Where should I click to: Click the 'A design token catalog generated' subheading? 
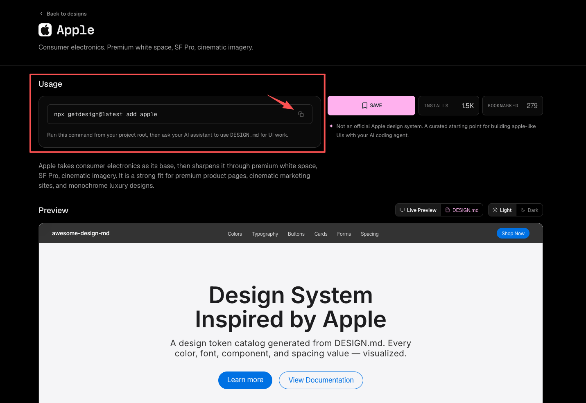[291, 348]
